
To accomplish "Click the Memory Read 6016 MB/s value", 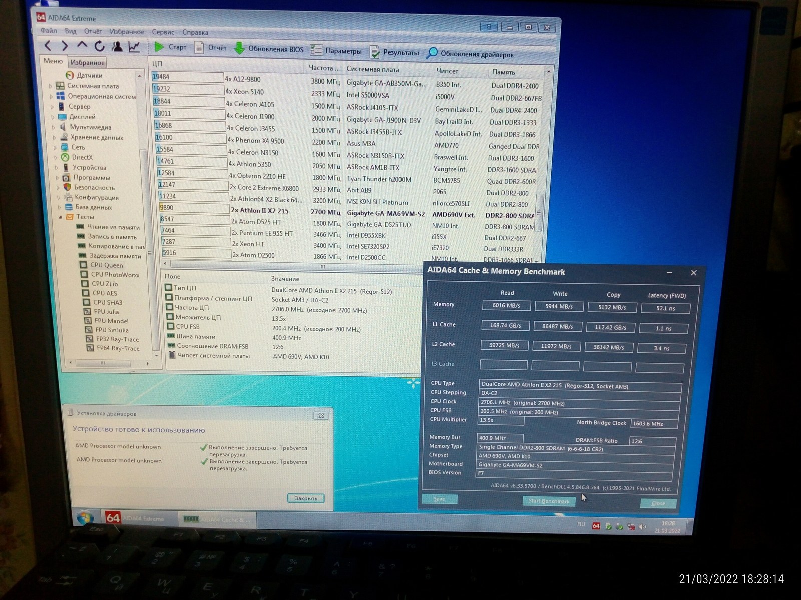I will tap(506, 305).
